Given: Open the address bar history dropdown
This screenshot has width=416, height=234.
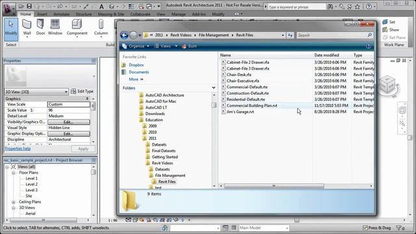Looking at the screenshot, I should [283, 35].
